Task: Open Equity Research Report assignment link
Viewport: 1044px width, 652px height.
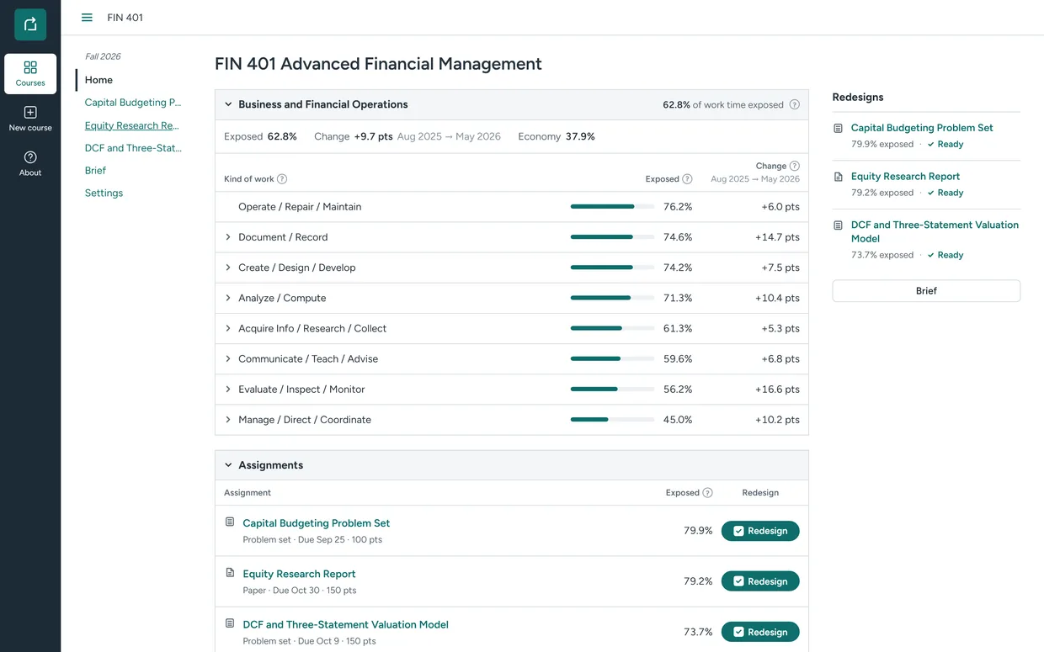Action: pos(299,574)
